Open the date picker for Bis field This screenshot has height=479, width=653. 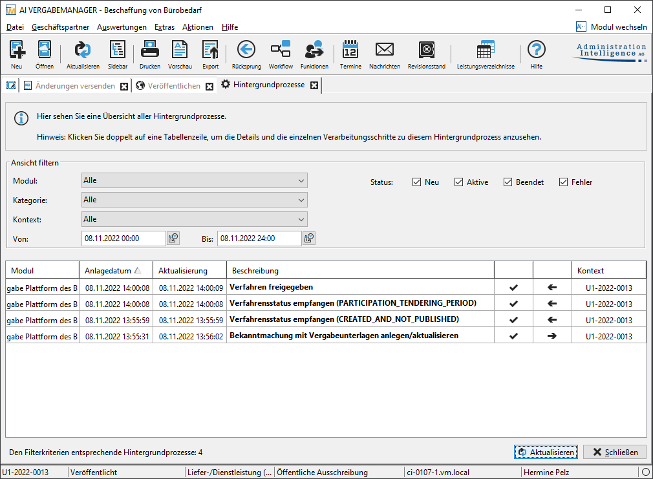309,239
